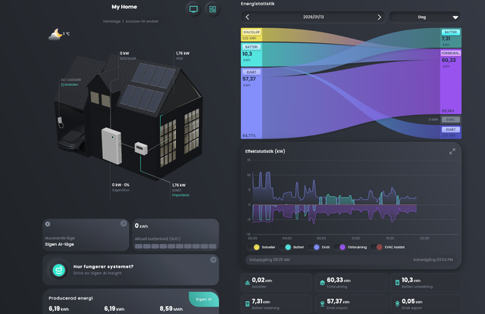The width and height of the screenshot is (485, 314).
Task: Click the AC-LADDARE Ej ansluten label
Action: click(x=70, y=82)
